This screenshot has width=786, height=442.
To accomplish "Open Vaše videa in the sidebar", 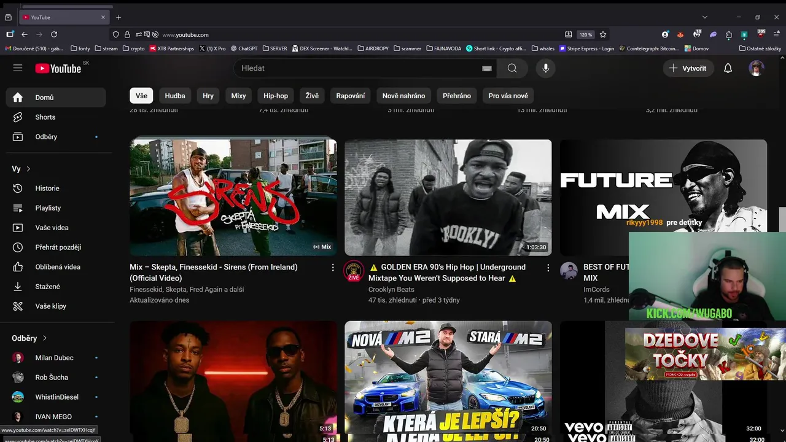I will pos(56,228).
